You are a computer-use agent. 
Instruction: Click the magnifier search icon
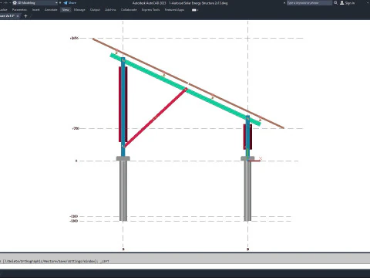(335, 3)
